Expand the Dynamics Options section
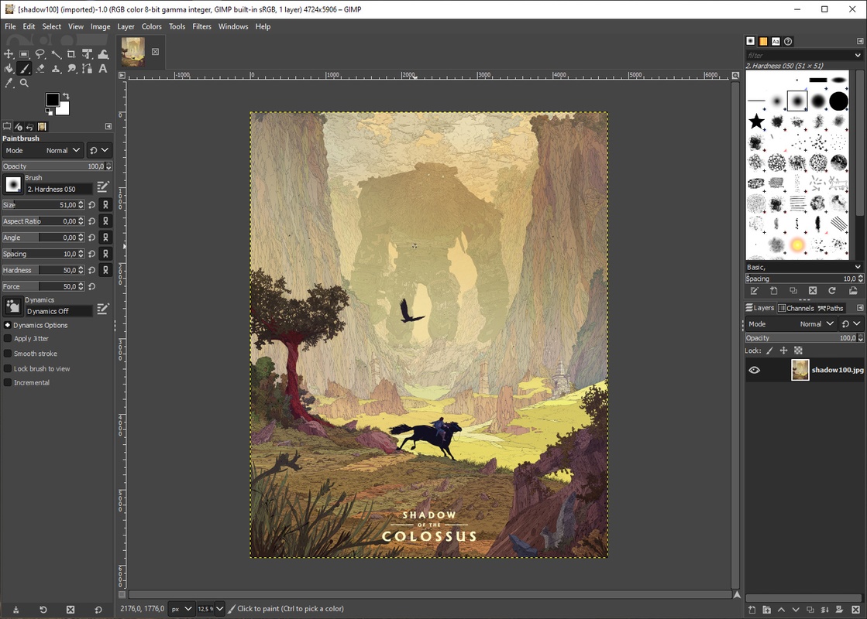 click(8, 326)
